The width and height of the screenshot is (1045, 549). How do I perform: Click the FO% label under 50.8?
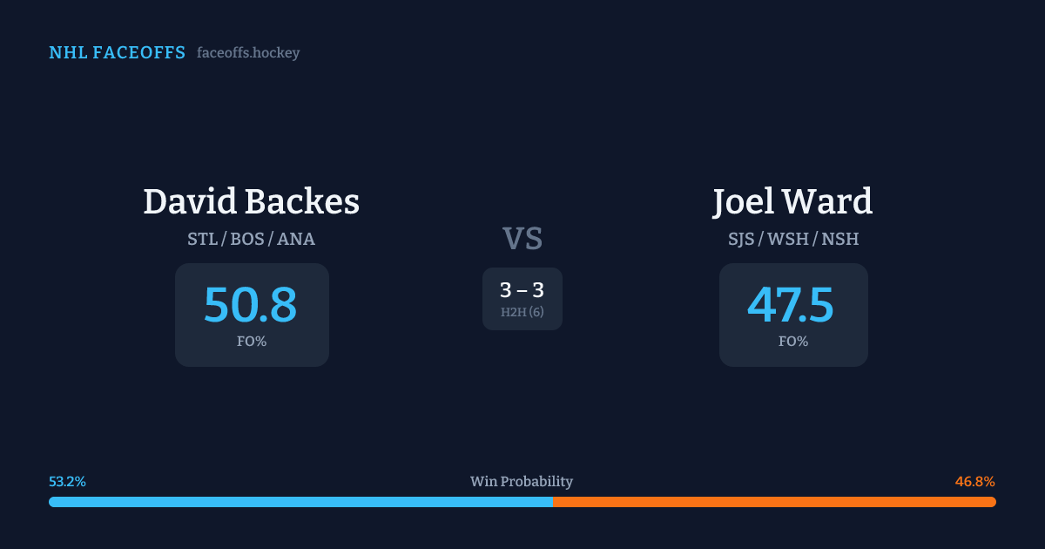[252, 342]
